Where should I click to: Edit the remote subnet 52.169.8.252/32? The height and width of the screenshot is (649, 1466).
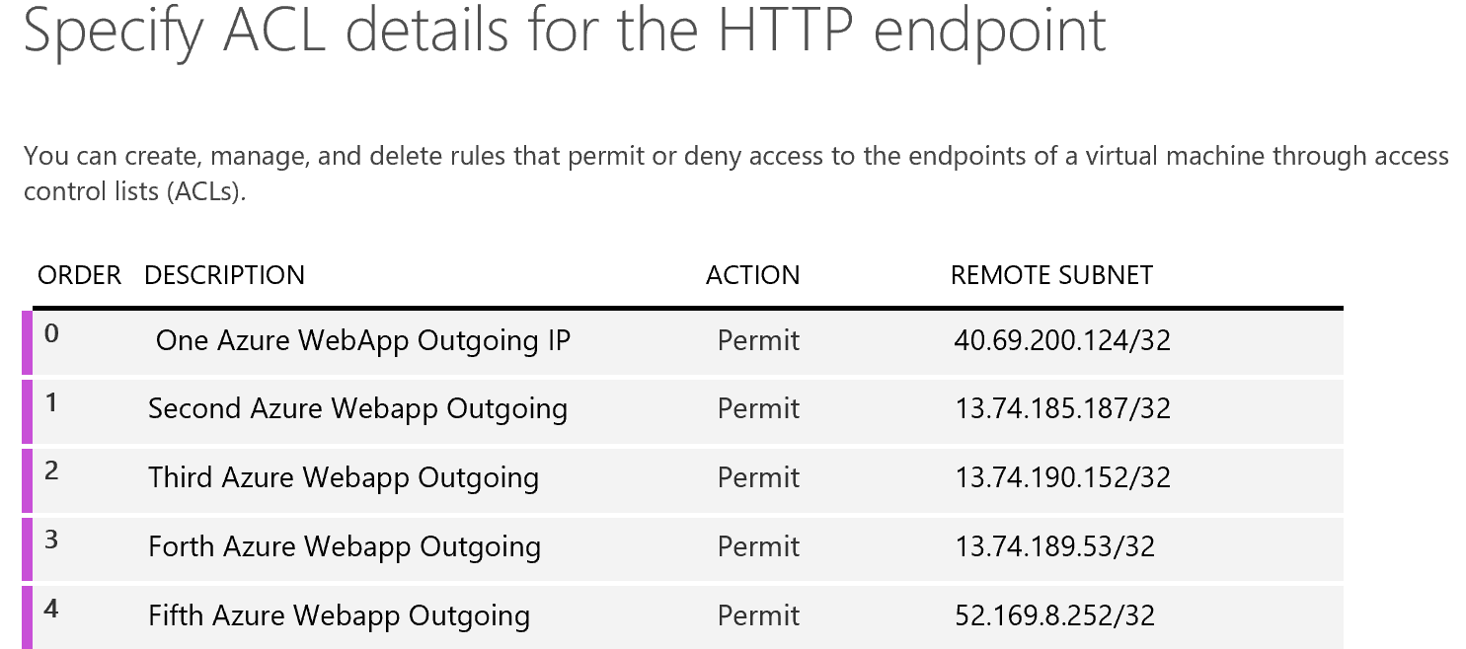click(x=1054, y=616)
